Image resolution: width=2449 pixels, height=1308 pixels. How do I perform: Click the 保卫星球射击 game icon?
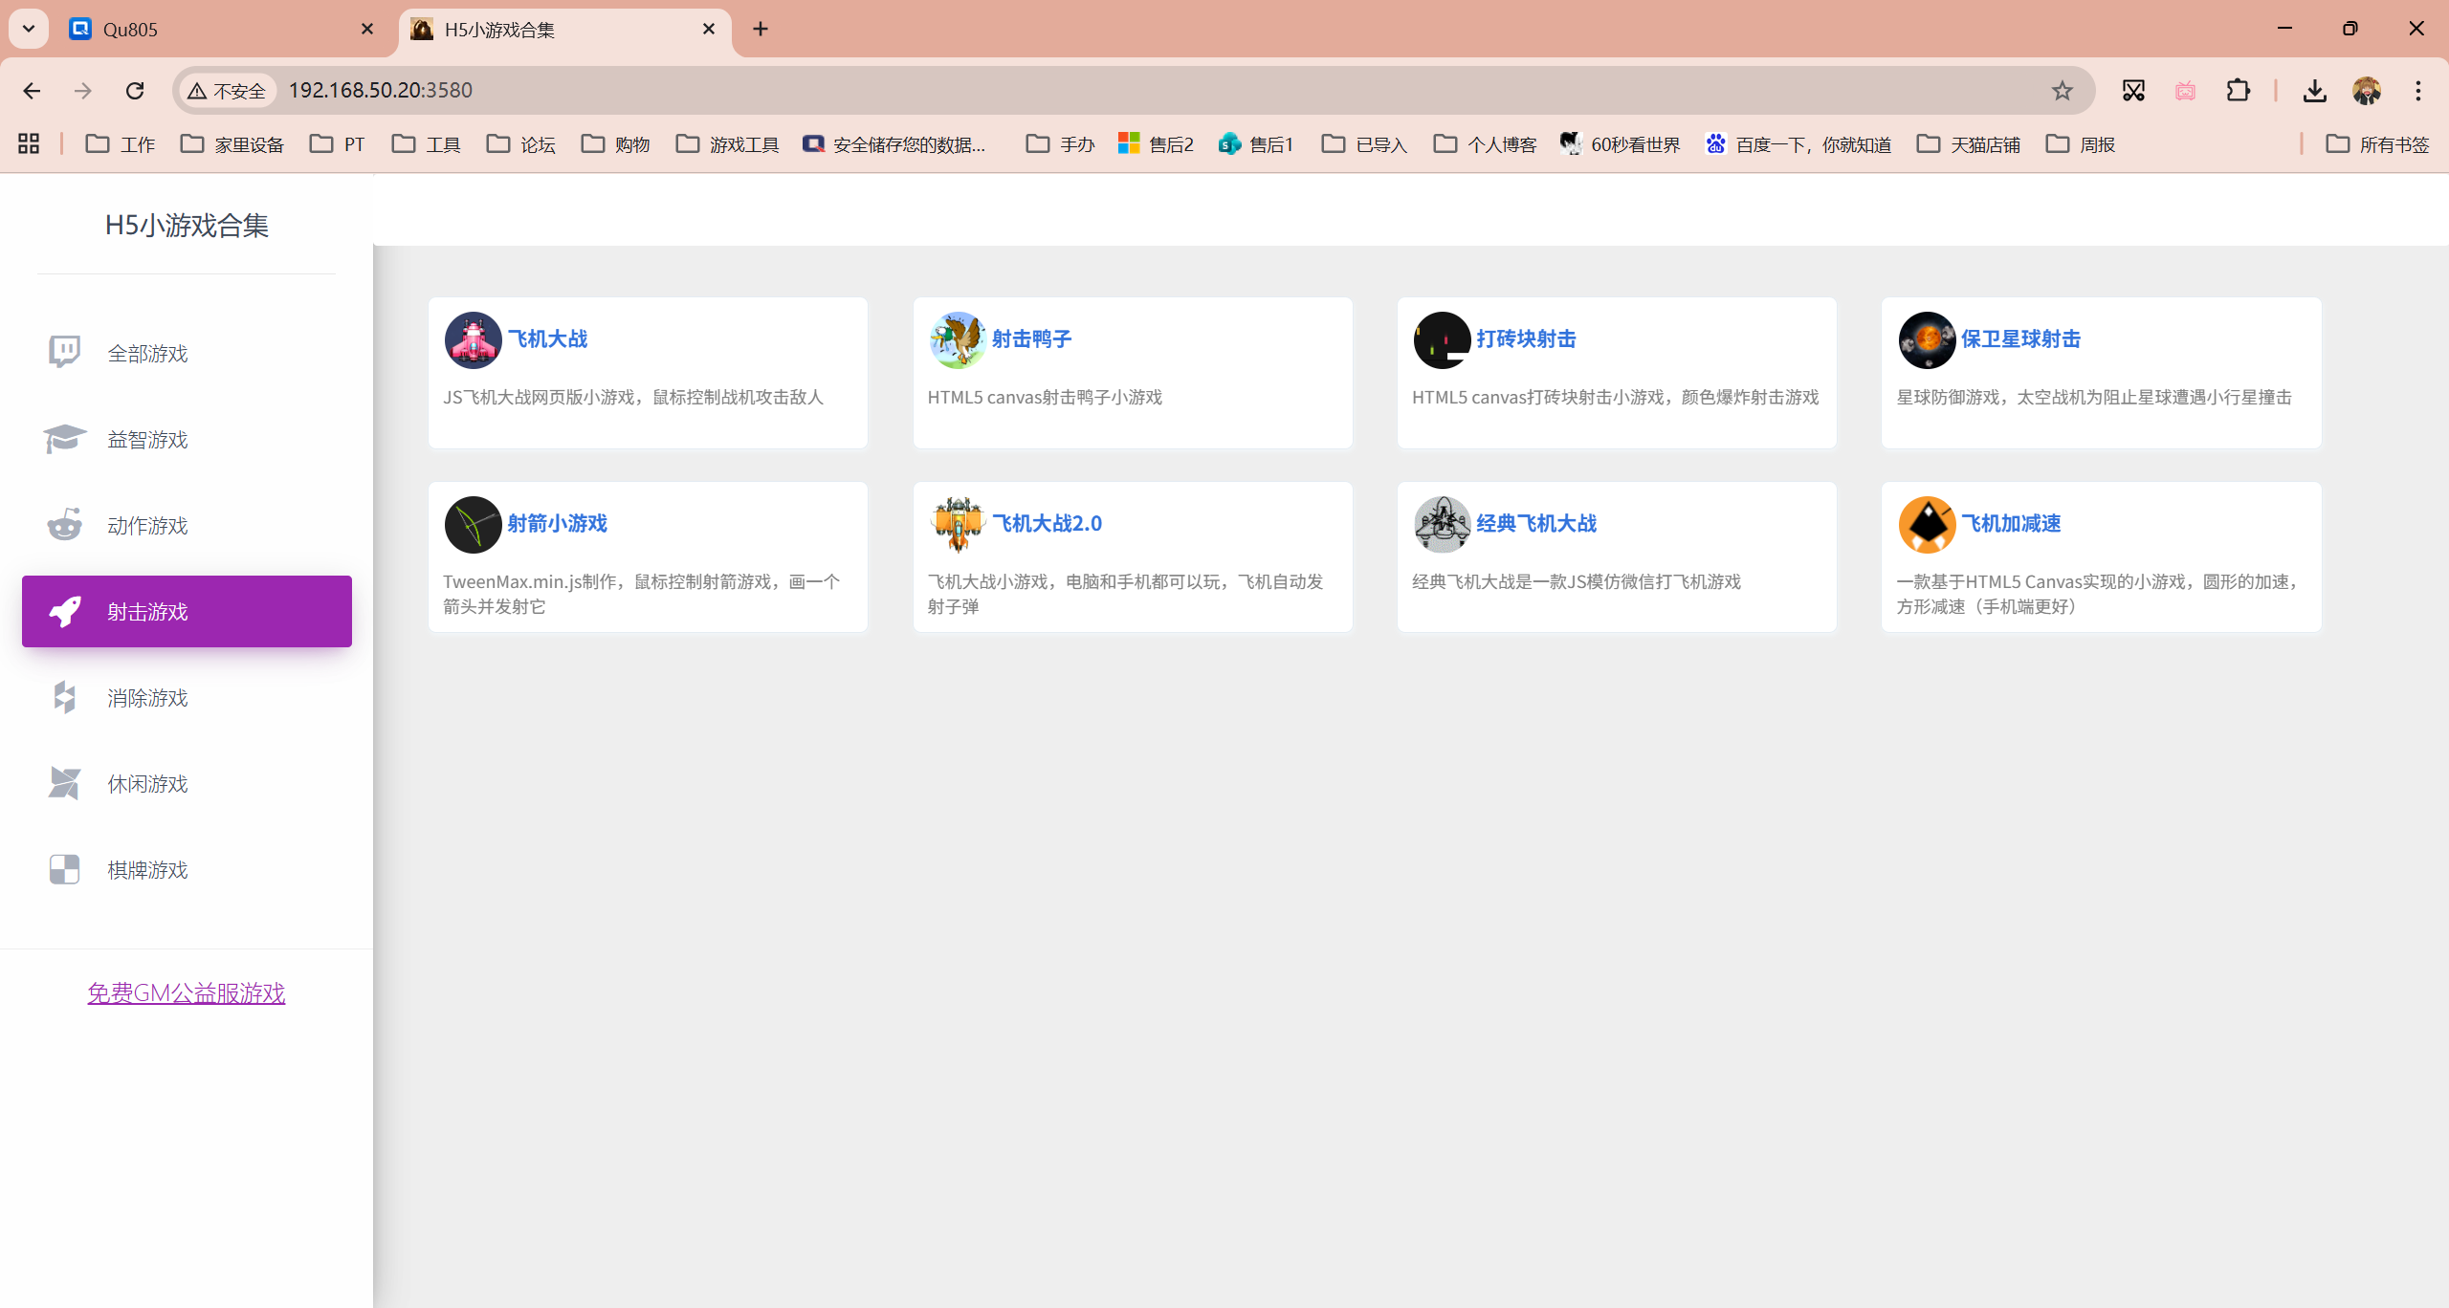1927,339
